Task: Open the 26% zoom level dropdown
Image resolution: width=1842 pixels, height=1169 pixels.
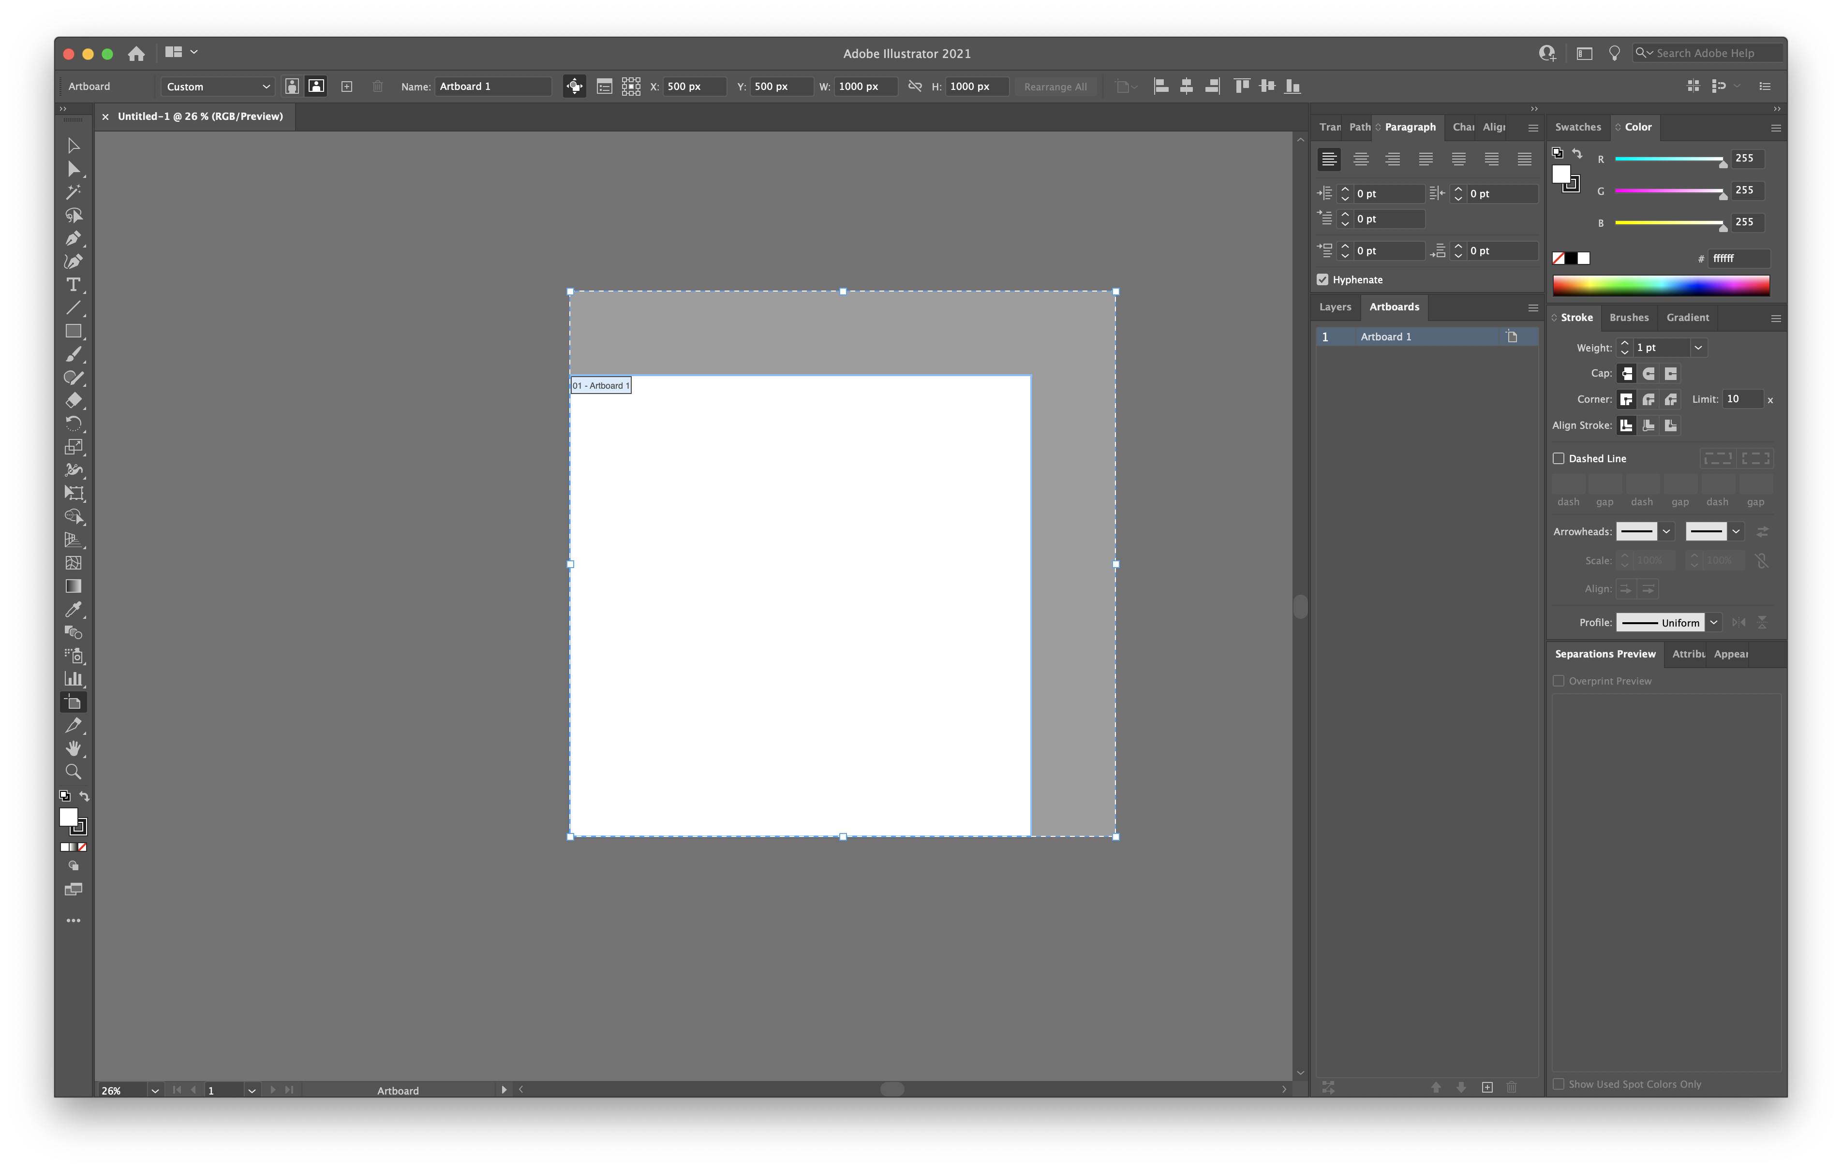Action: [154, 1090]
